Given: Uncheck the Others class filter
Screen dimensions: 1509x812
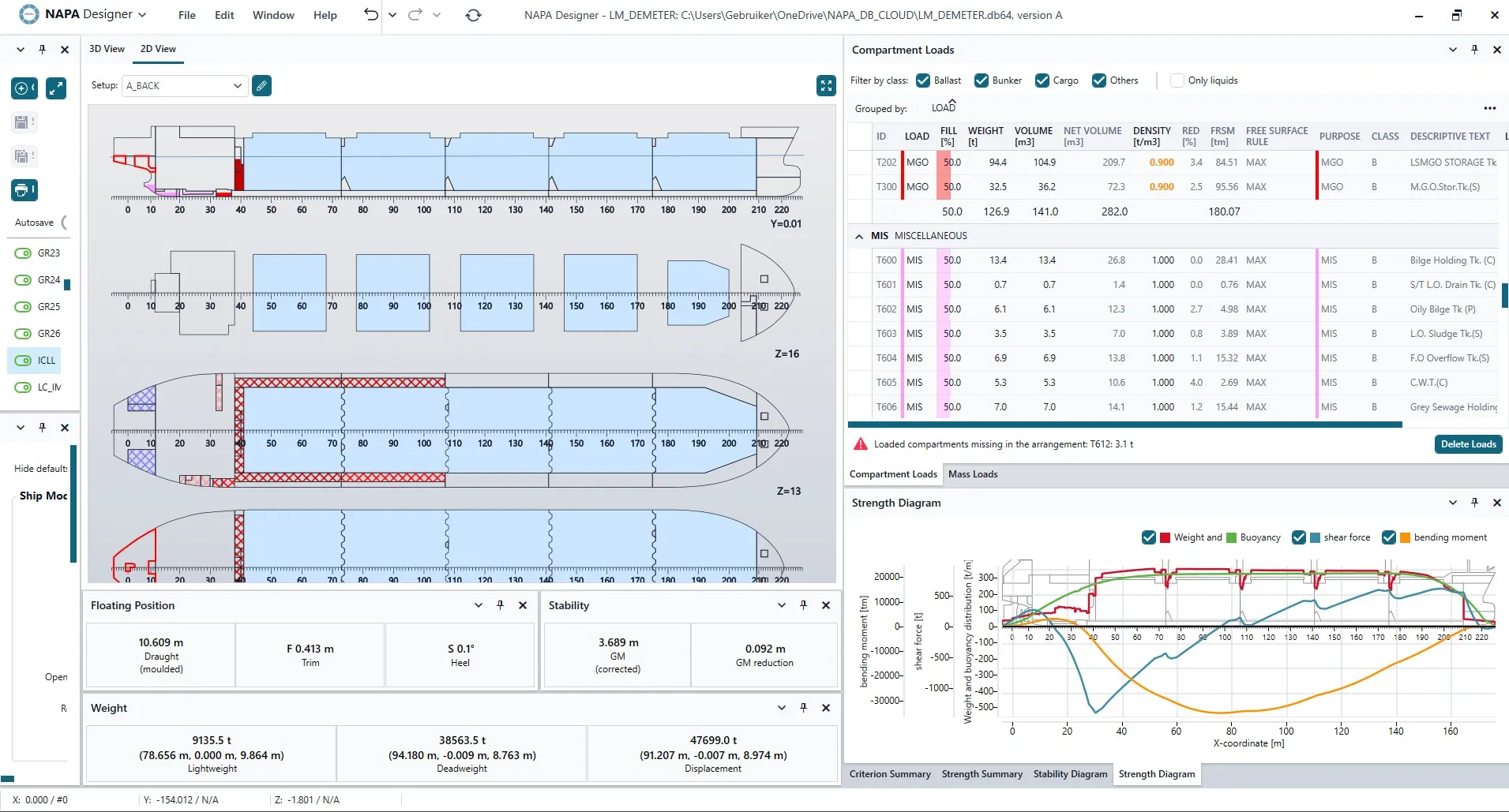Looking at the screenshot, I should point(1098,80).
